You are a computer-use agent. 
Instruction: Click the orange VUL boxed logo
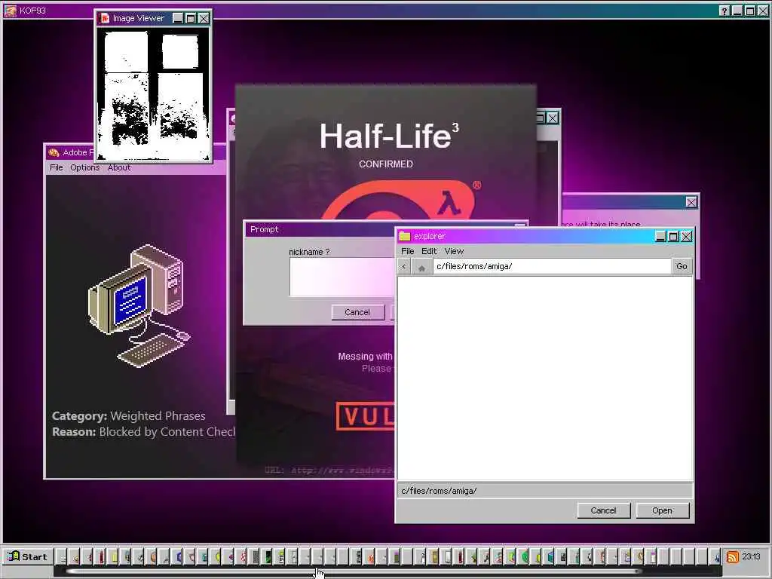(x=366, y=416)
